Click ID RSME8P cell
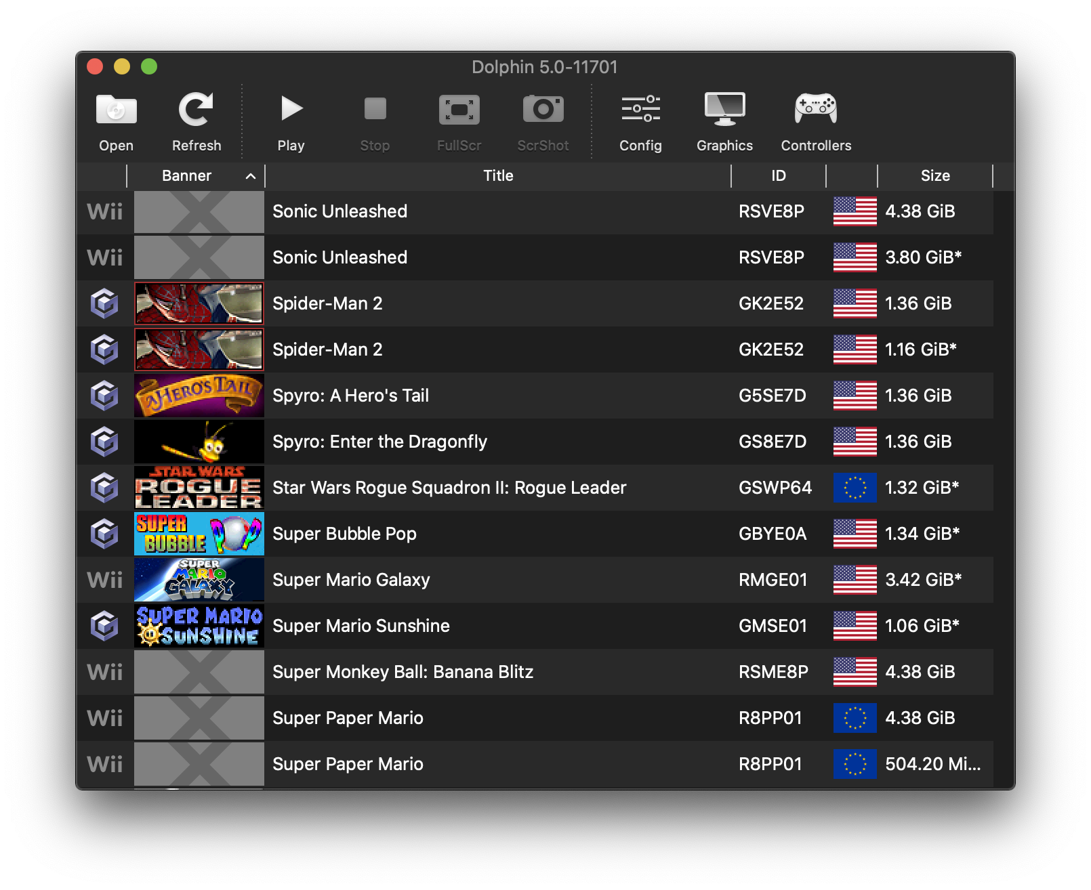 point(773,672)
